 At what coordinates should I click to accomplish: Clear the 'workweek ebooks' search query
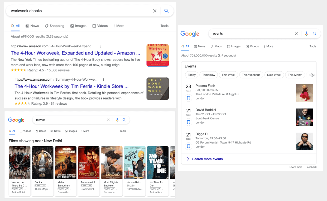pos(155,11)
